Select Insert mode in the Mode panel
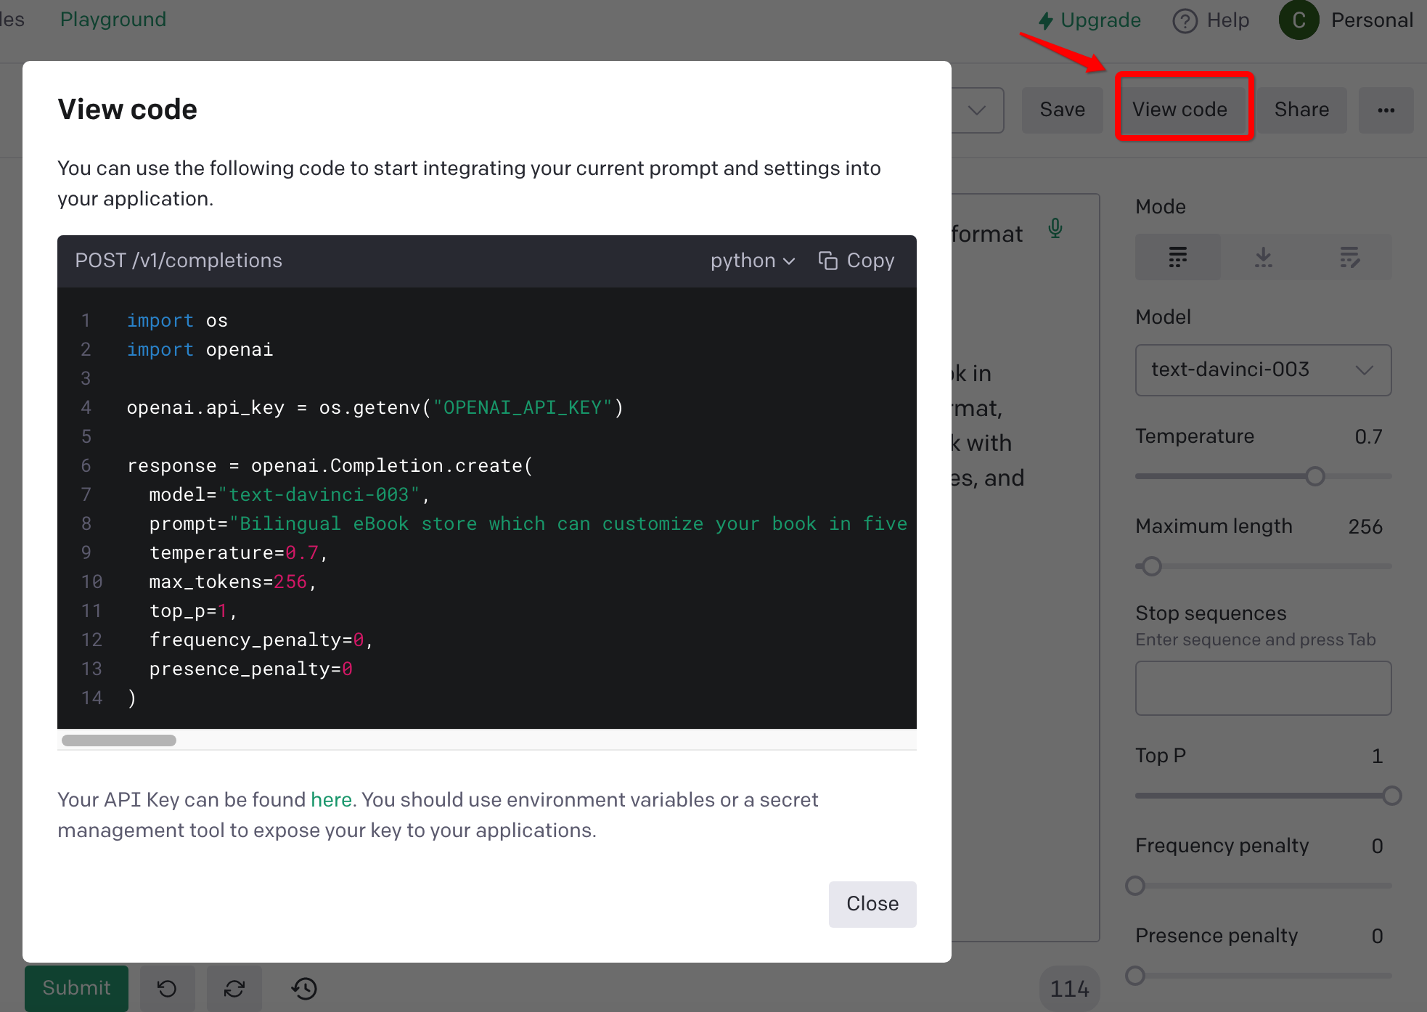 pos(1263,256)
